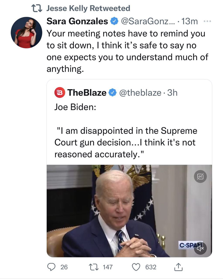Open the @theblaze handle link
223x279 pixels.
click(x=140, y=92)
